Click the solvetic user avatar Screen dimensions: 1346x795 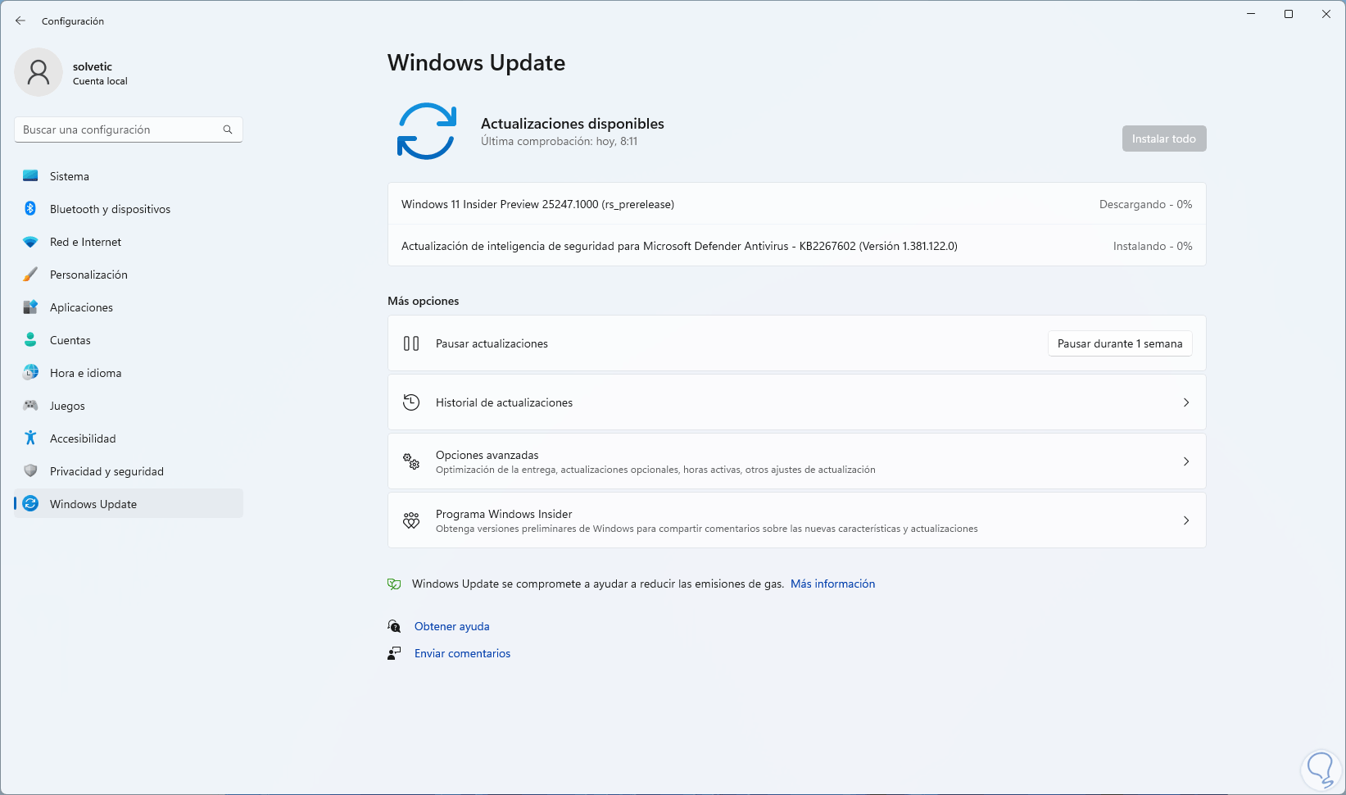coord(38,72)
